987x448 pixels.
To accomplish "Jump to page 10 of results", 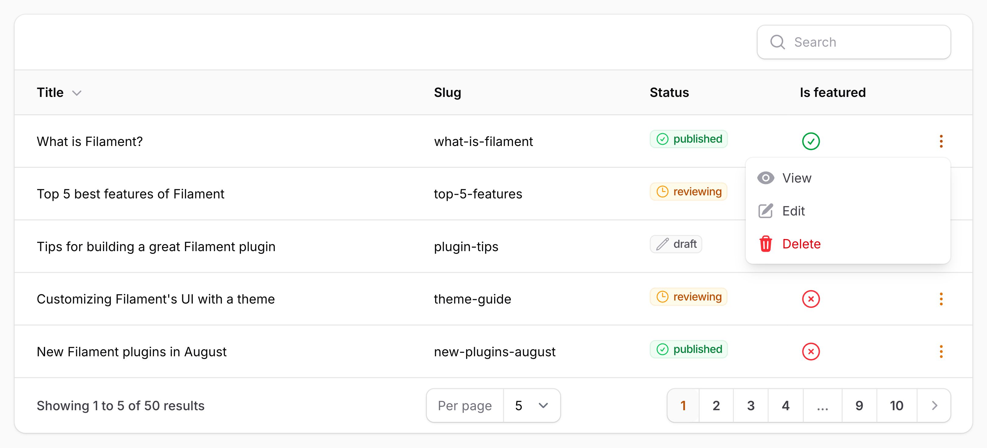I will pyautogui.click(x=896, y=405).
